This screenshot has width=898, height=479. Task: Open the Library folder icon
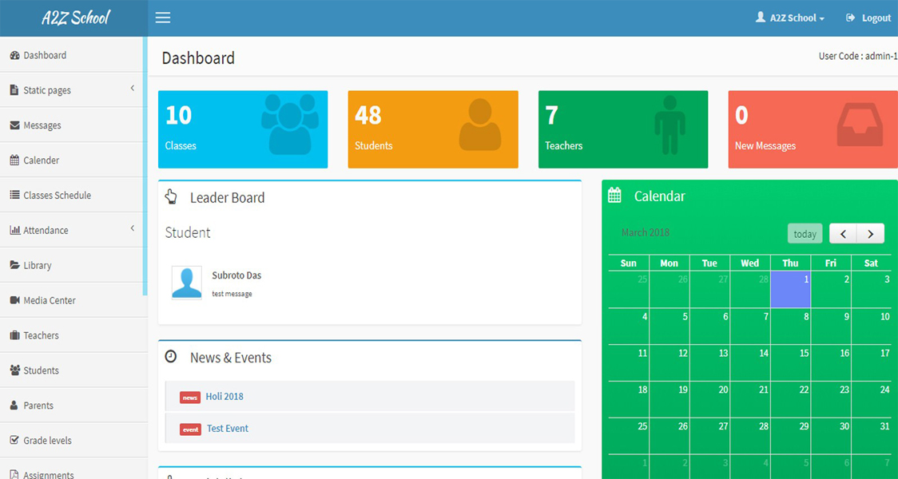click(15, 266)
